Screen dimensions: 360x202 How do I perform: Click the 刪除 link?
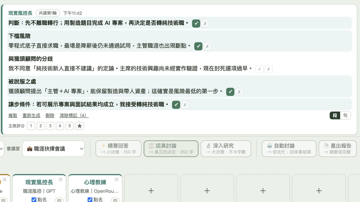(x=50, y=116)
